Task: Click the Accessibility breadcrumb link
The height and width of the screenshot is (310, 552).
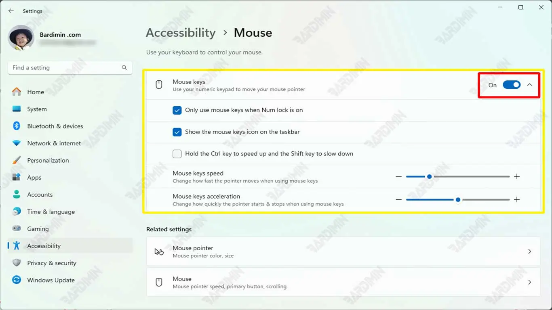Action: coord(181,33)
